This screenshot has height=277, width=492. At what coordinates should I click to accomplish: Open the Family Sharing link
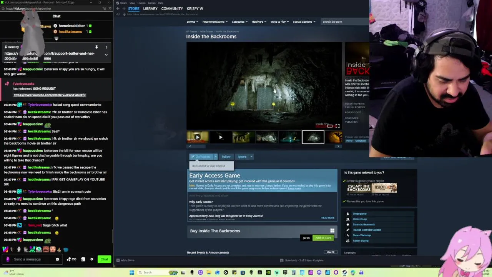(x=361, y=240)
